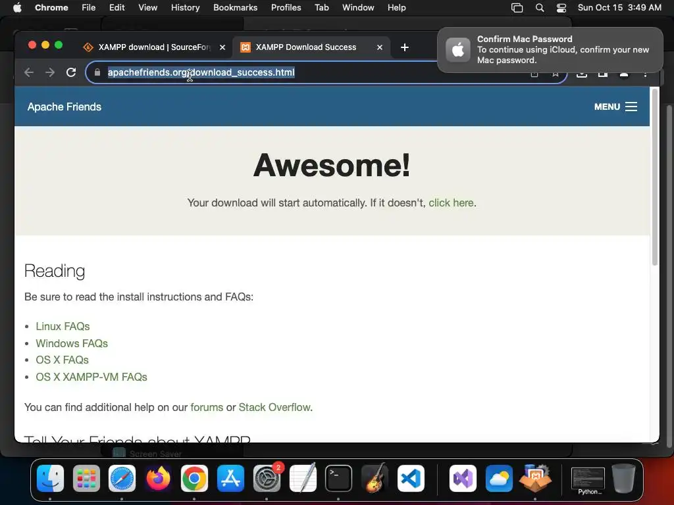Open the cloud app icon in Dock
Viewport: 674px width, 505px height.
499,479
